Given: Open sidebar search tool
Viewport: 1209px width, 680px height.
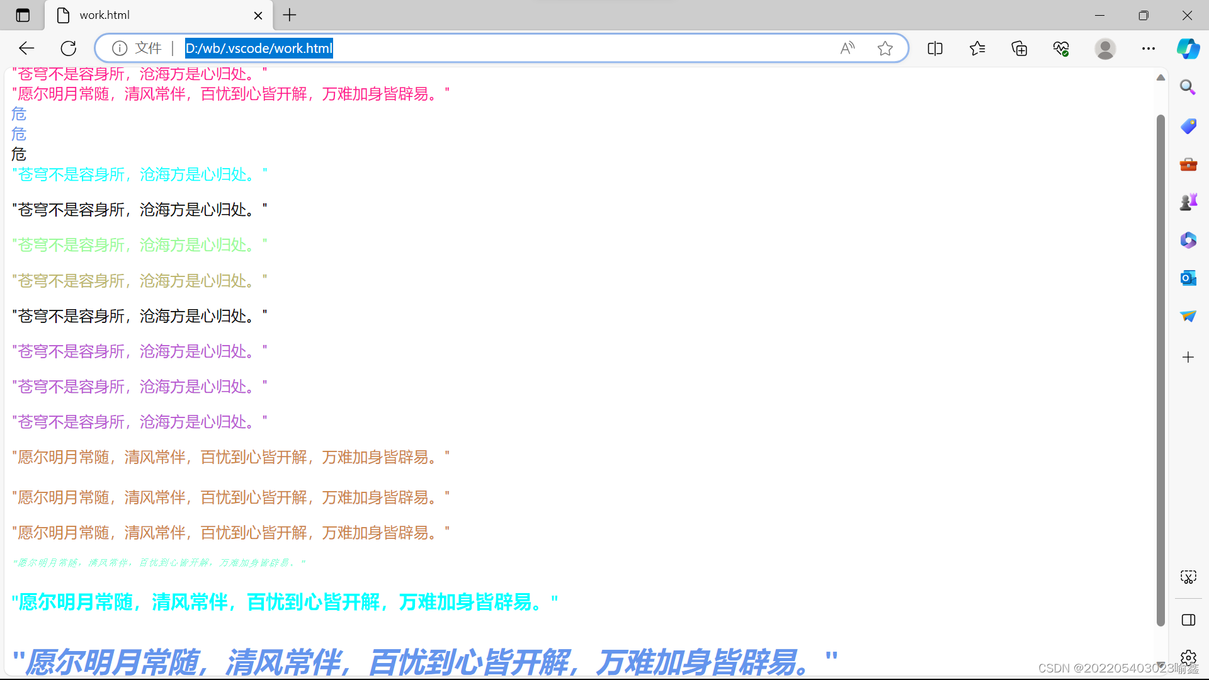Looking at the screenshot, I should point(1188,88).
